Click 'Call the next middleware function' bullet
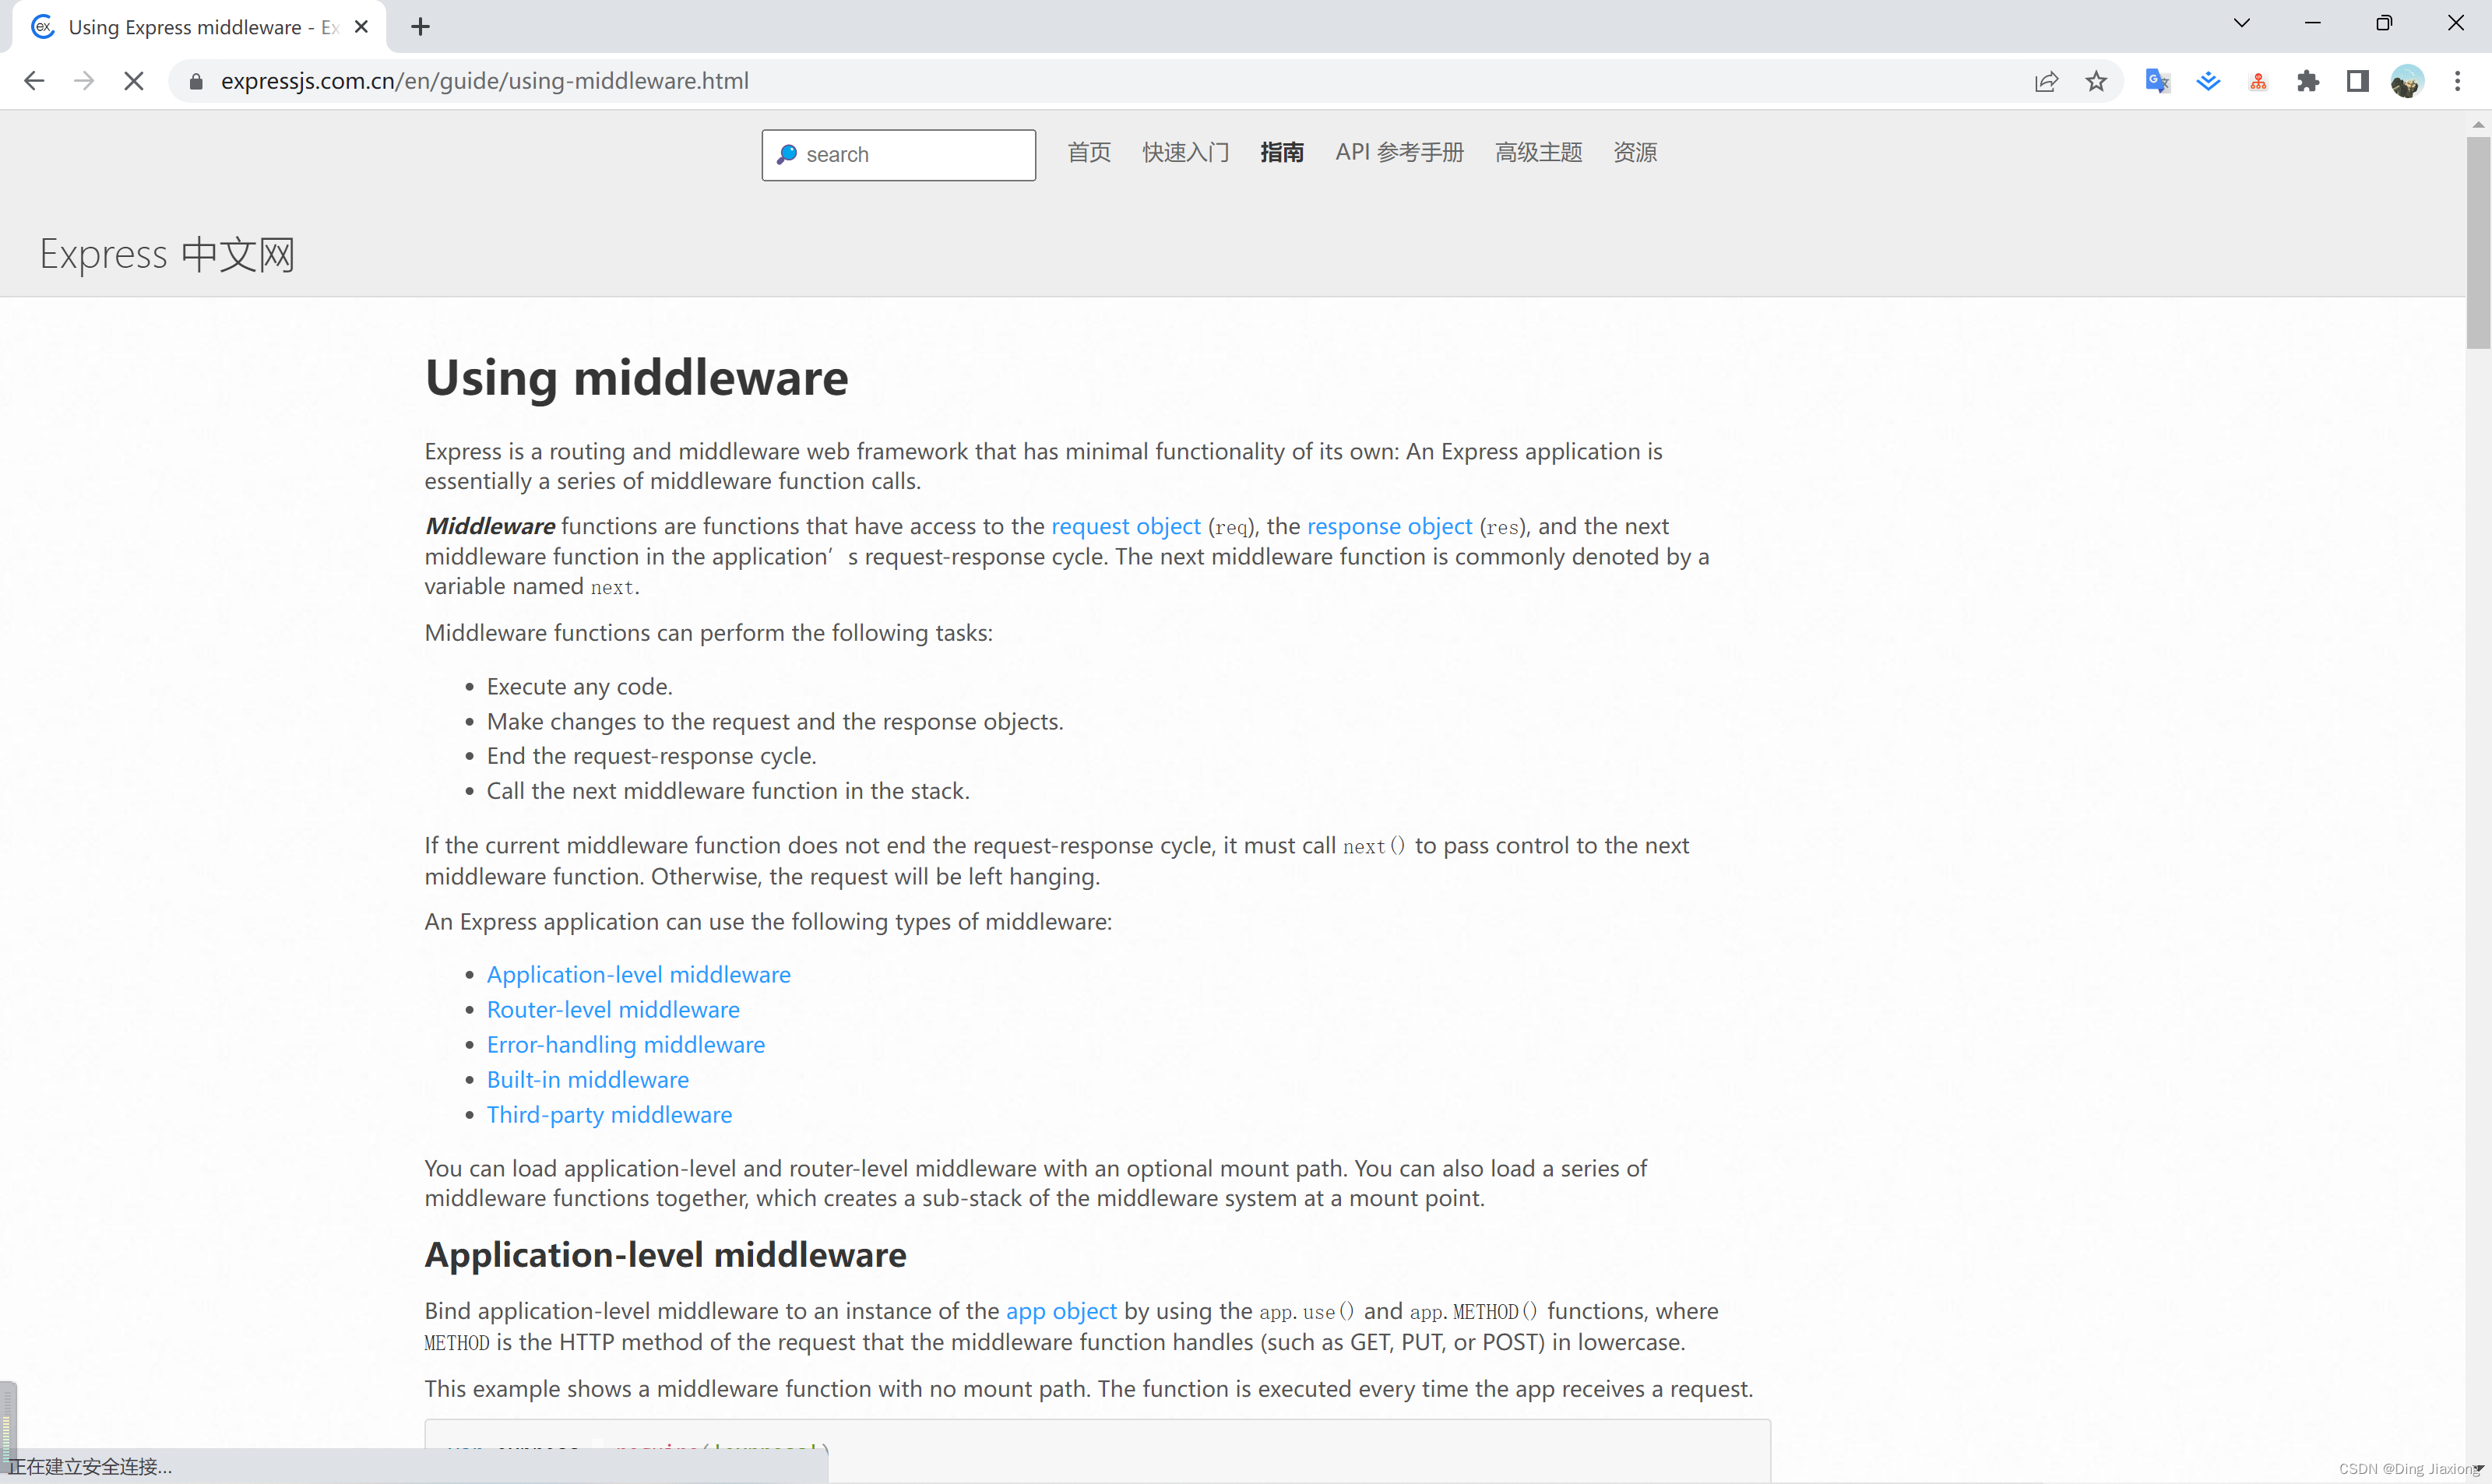This screenshot has width=2492, height=1484. point(728,791)
